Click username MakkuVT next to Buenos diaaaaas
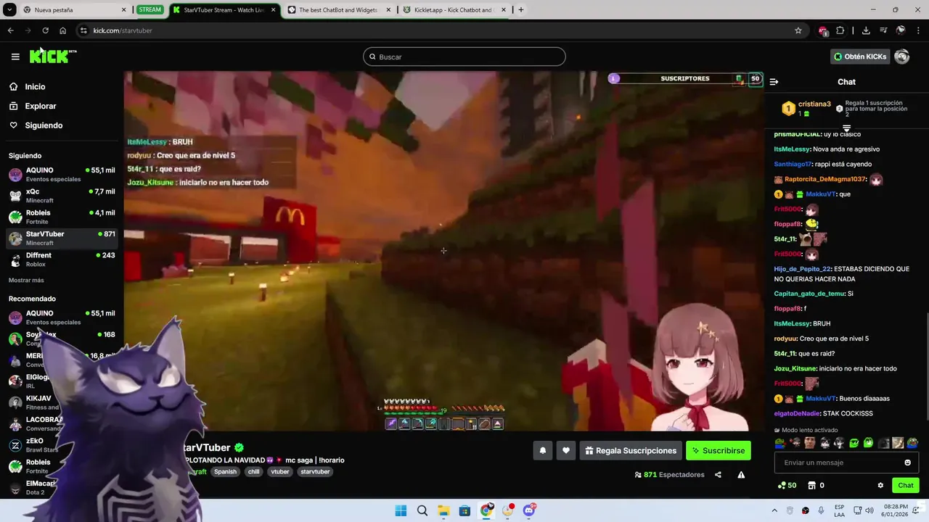Screen dimensions: 929x522 pos(821,398)
